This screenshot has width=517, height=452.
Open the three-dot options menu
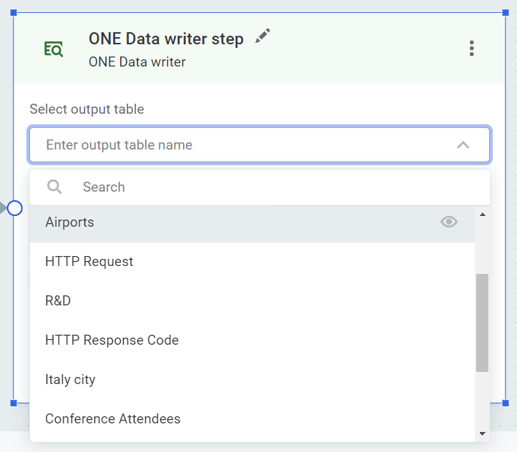pos(471,49)
